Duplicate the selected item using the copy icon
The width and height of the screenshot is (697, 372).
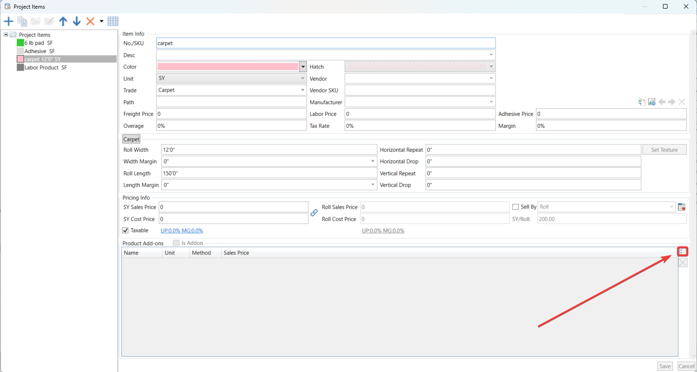(22, 21)
